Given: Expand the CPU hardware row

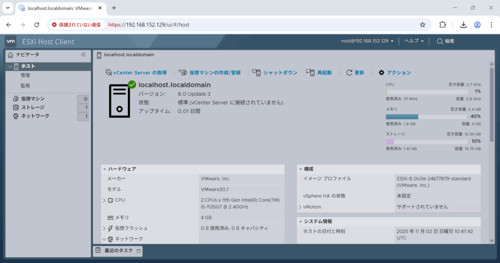Looking at the screenshot, I should [x=104, y=200].
